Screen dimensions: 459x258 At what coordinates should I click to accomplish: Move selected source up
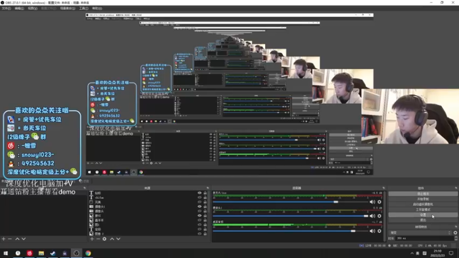[x=112, y=239]
